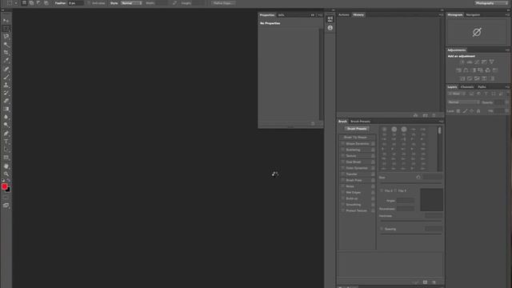Create new snapshot in History panel
Viewport: 512px width, 288px height.
point(425,115)
